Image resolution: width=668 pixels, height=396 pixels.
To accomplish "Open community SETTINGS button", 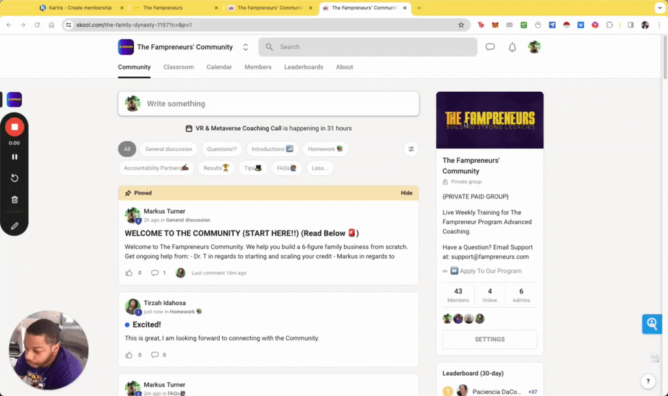I will (489, 339).
